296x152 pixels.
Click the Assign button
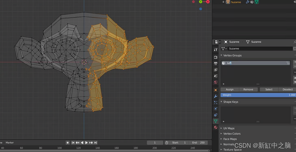[x=230, y=89]
